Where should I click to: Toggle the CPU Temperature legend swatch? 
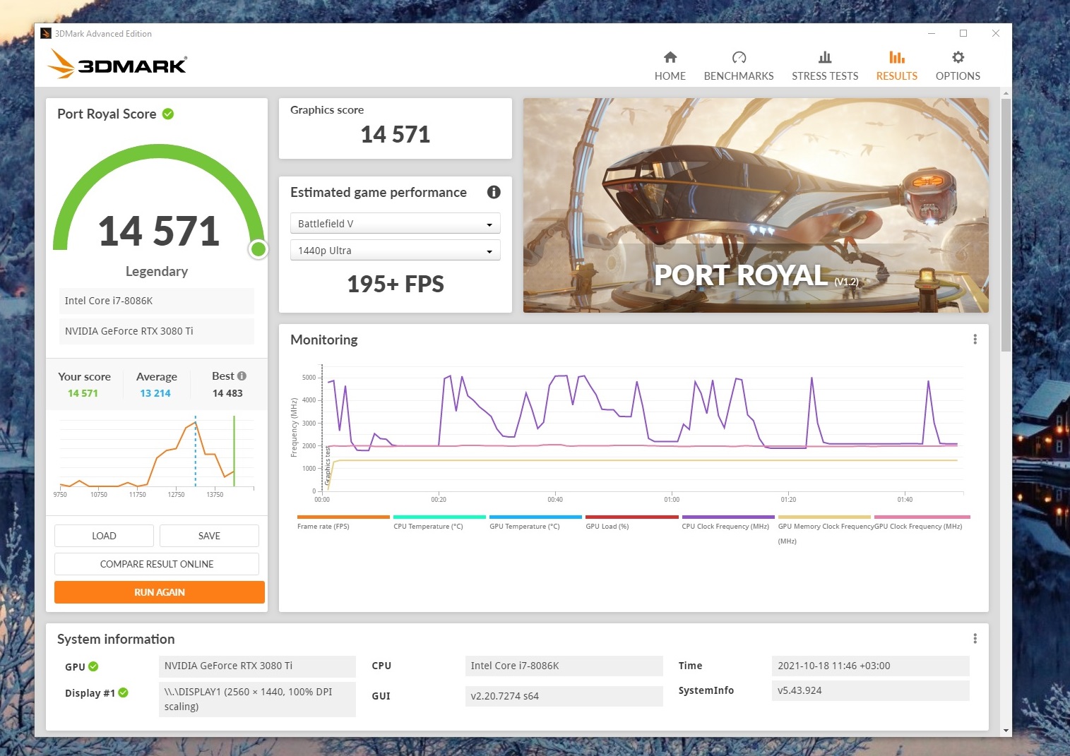[439, 517]
